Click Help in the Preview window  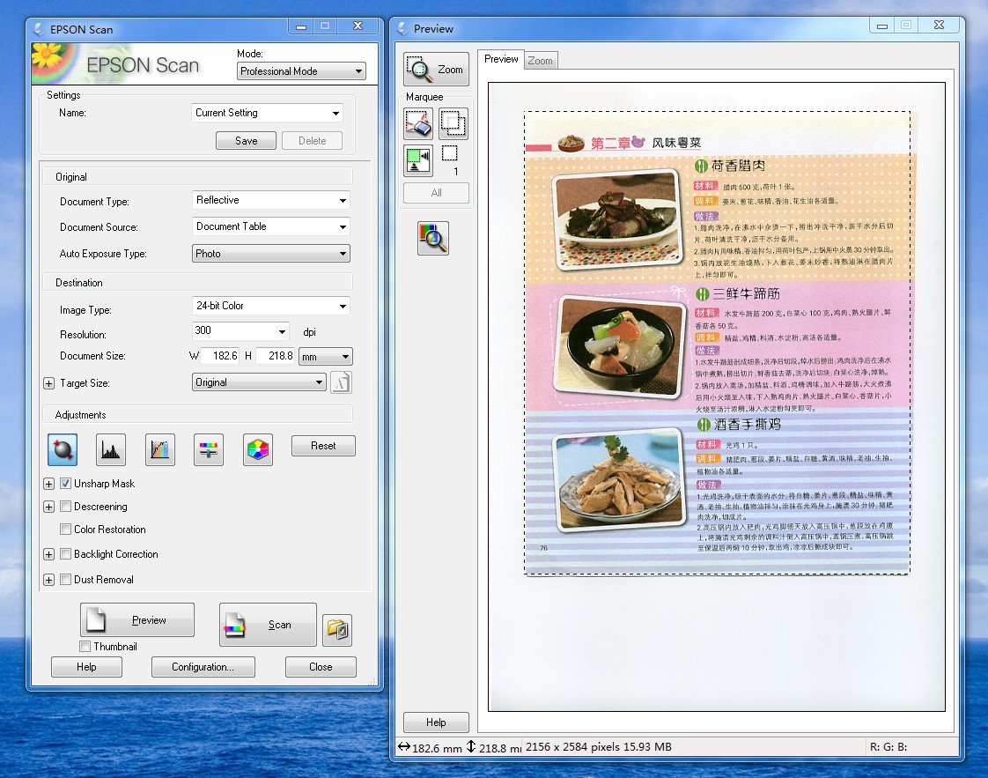coord(436,722)
